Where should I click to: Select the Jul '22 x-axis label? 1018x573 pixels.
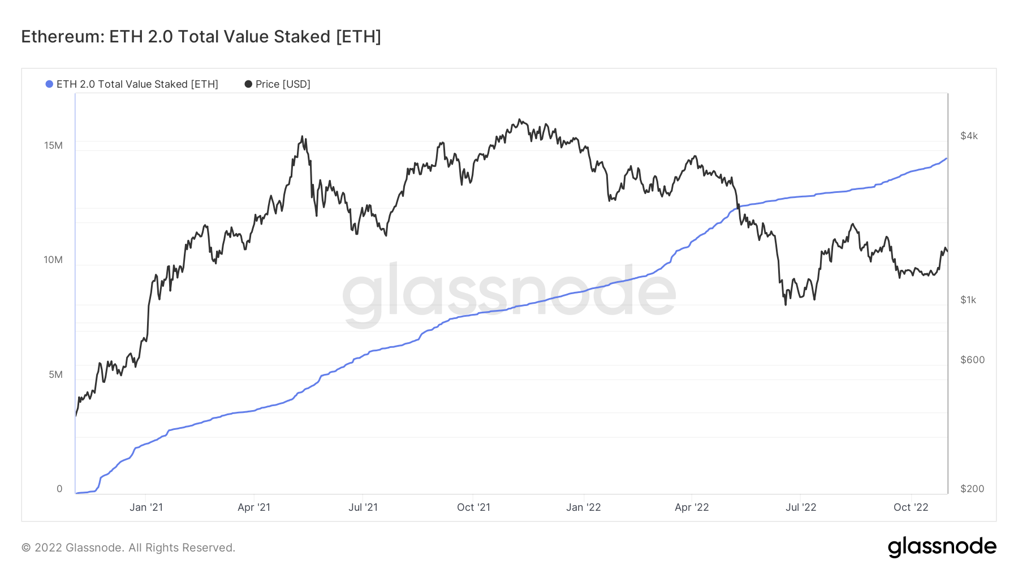pos(801,507)
